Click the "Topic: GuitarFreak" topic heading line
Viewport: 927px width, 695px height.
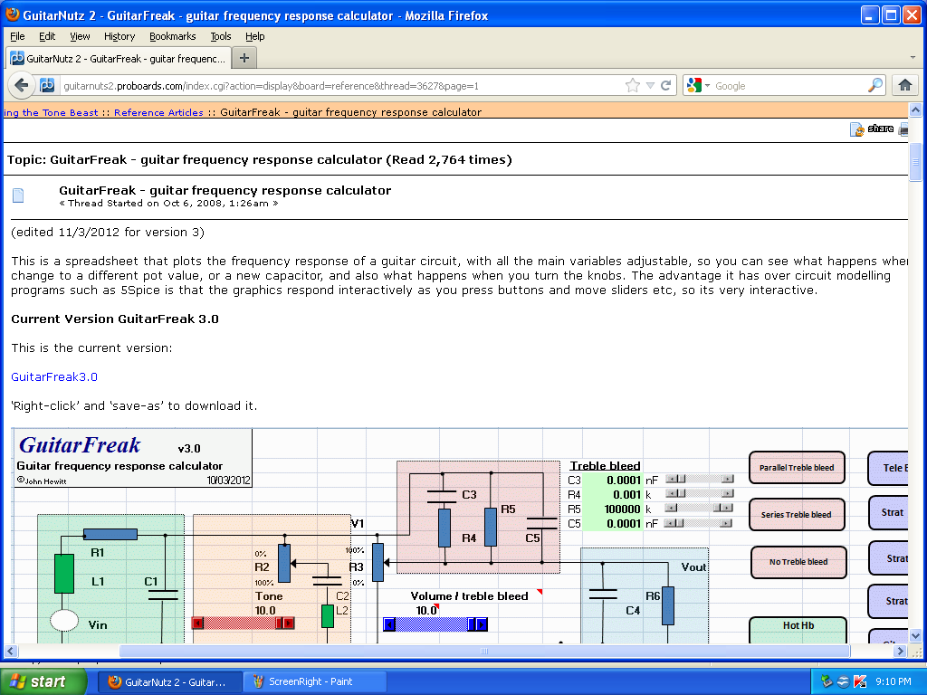[260, 159]
